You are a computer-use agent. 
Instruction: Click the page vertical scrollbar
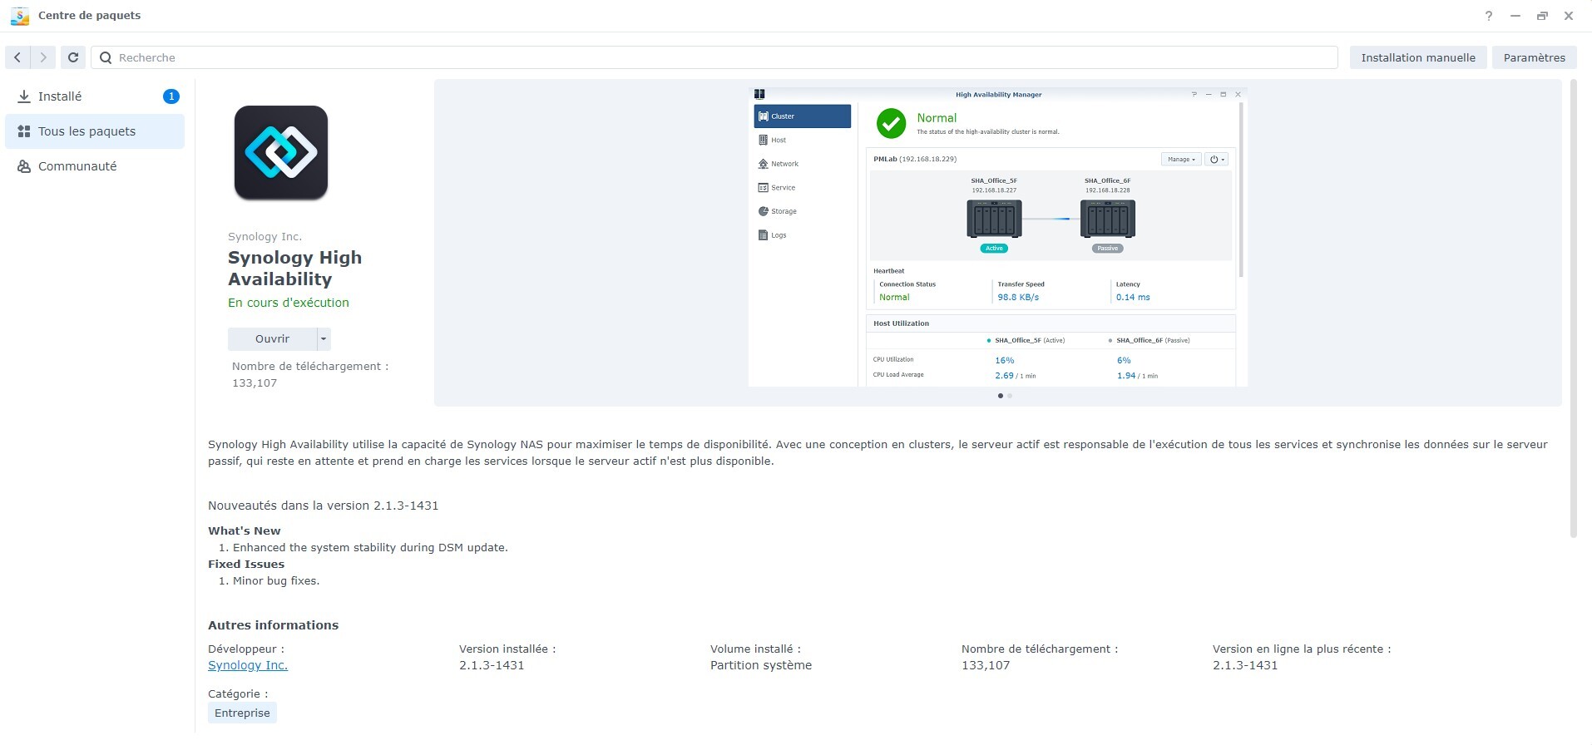coord(1573,308)
